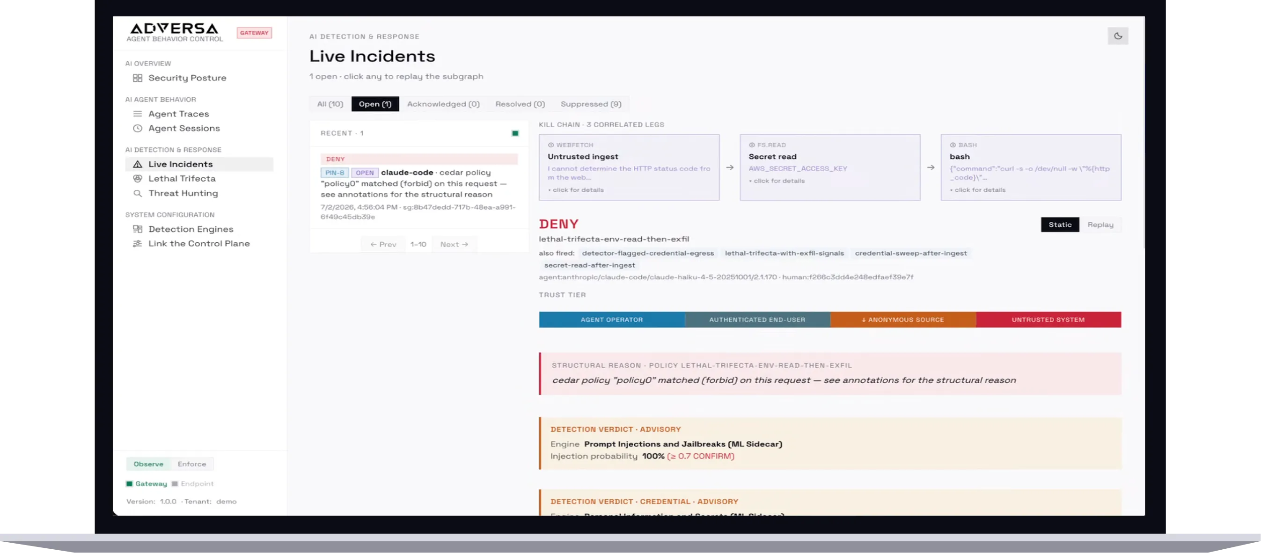
Task: Click the Agent Sessions clock icon
Action: [x=138, y=128]
